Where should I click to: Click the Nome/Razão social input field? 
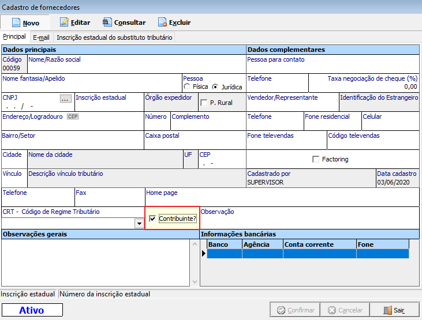click(136, 67)
